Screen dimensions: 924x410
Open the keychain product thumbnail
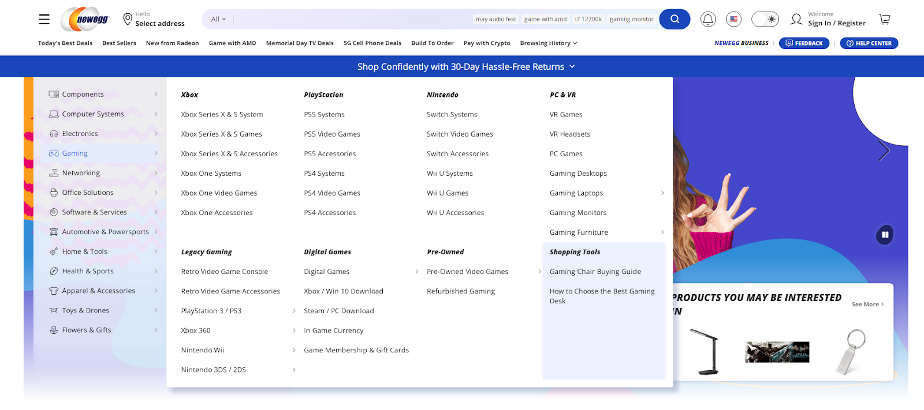[x=850, y=352]
